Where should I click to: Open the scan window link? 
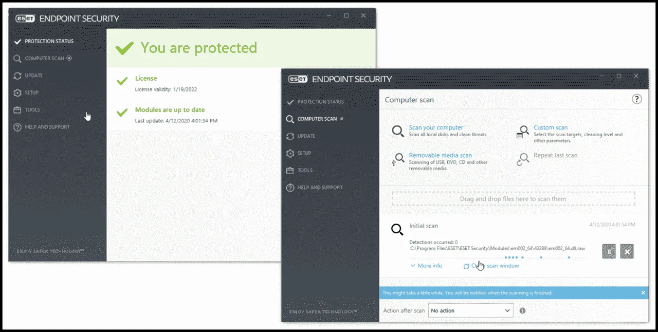coord(491,266)
